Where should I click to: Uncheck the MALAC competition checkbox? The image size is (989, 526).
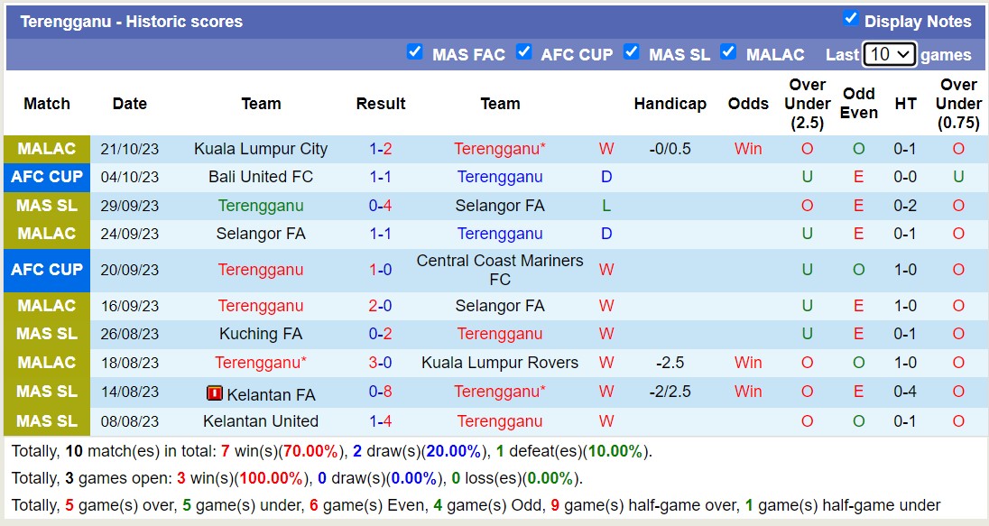click(x=728, y=52)
